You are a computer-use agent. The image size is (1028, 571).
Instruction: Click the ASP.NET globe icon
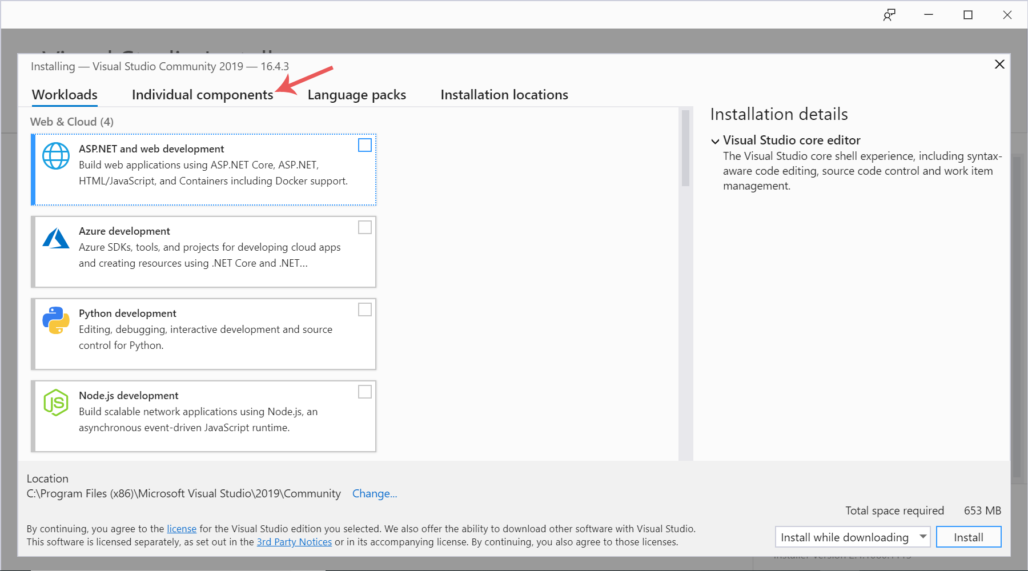pos(56,156)
